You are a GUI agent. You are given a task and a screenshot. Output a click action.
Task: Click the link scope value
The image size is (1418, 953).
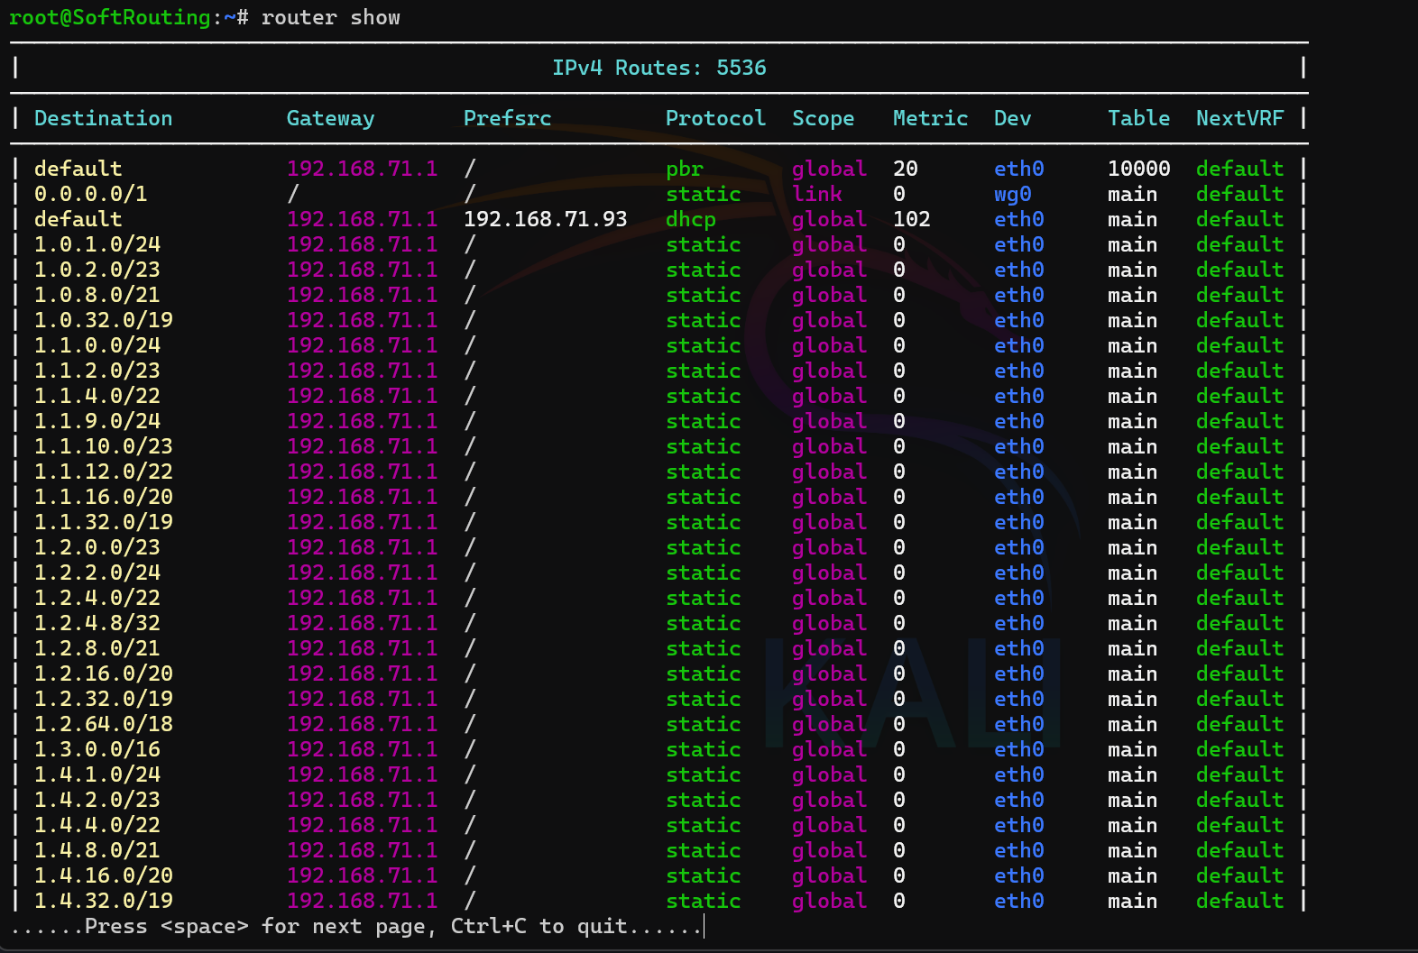coord(817,194)
